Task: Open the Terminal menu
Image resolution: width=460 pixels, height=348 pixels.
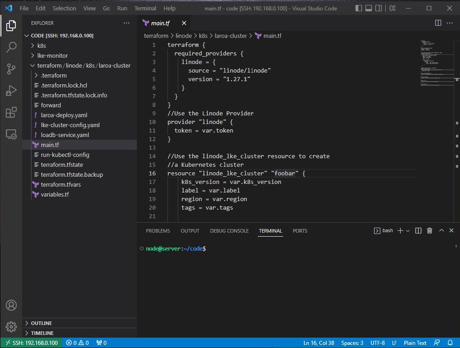Action: coord(145,8)
